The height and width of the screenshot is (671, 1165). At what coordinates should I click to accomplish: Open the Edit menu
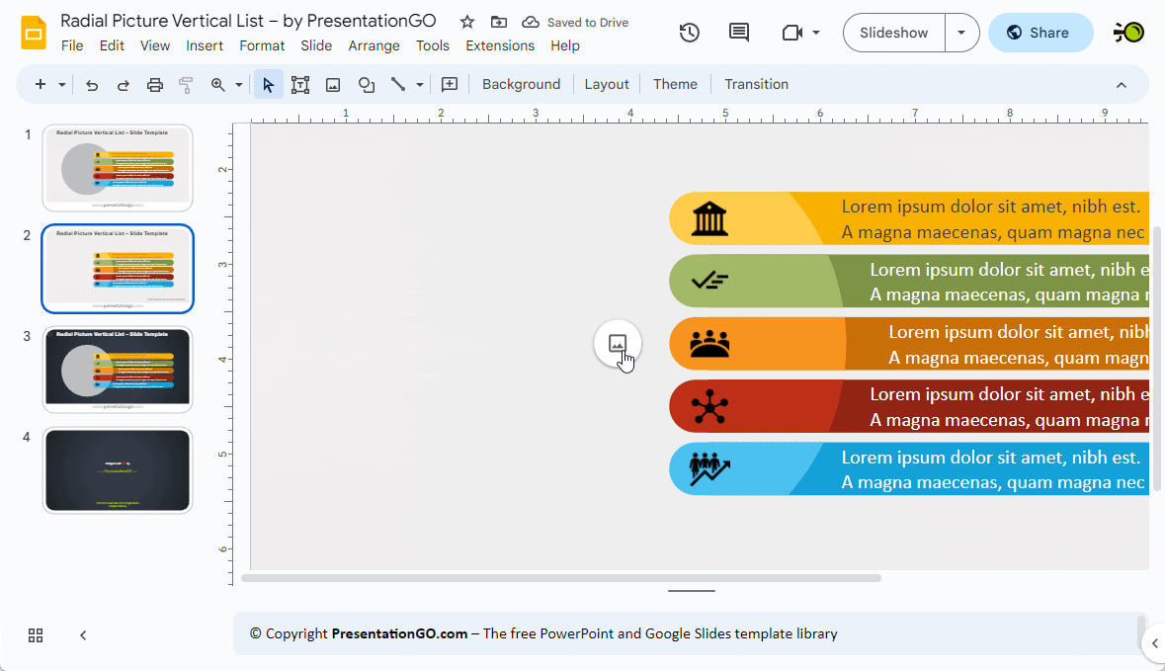112,46
